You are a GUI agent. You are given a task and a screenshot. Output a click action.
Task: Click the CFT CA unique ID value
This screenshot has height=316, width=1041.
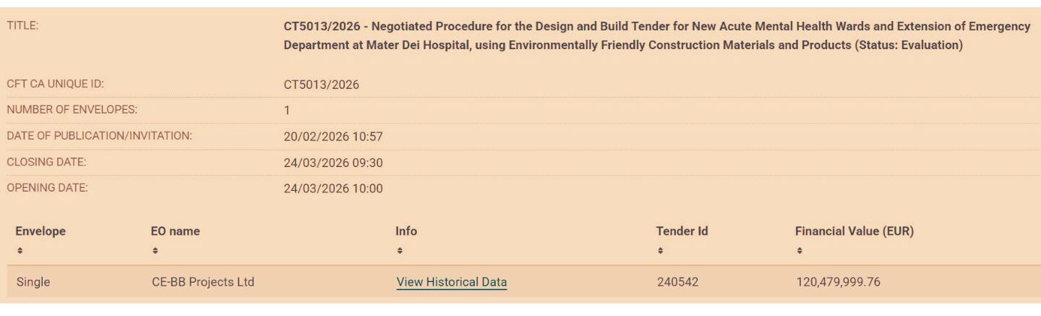[x=321, y=85]
